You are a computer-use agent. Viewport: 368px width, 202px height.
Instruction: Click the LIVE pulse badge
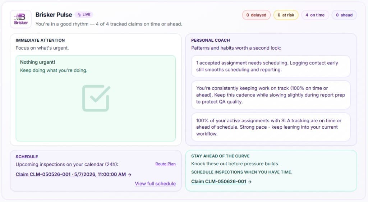click(x=84, y=14)
